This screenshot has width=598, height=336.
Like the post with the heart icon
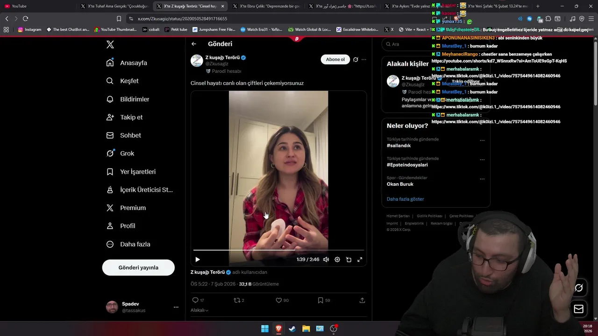pyautogui.click(x=279, y=300)
